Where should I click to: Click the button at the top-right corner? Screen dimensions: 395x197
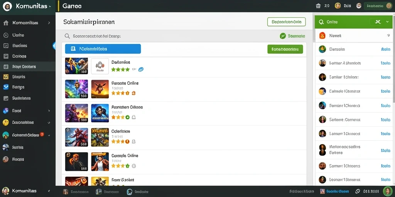pos(378,6)
